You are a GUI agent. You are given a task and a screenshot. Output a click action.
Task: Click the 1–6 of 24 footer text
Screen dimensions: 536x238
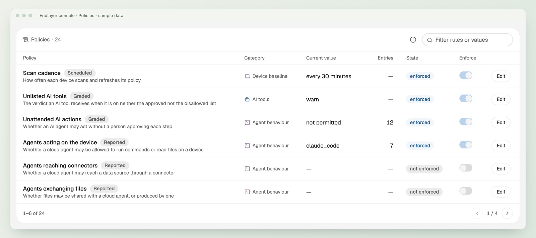click(34, 213)
